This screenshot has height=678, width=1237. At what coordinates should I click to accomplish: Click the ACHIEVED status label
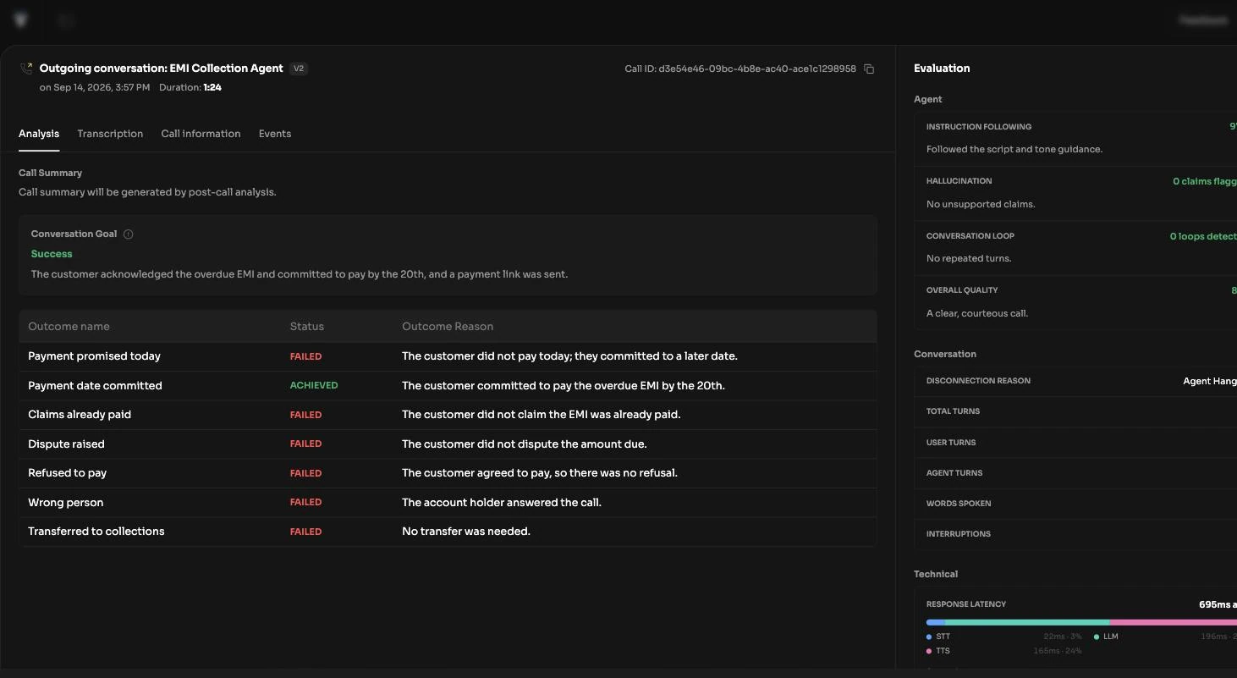(x=314, y=385)
